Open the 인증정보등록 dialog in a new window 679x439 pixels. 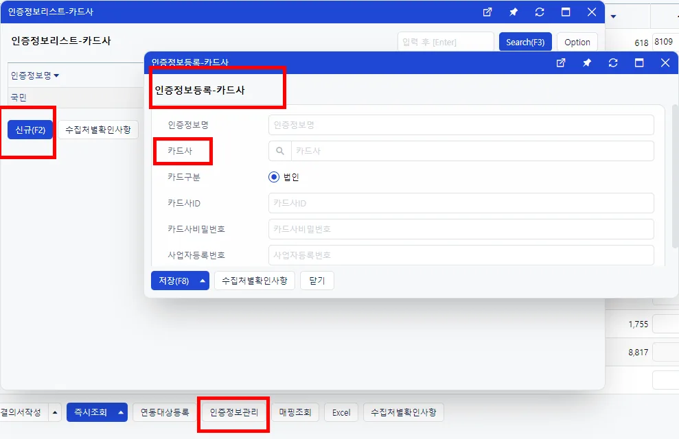[x=561, y=62]
